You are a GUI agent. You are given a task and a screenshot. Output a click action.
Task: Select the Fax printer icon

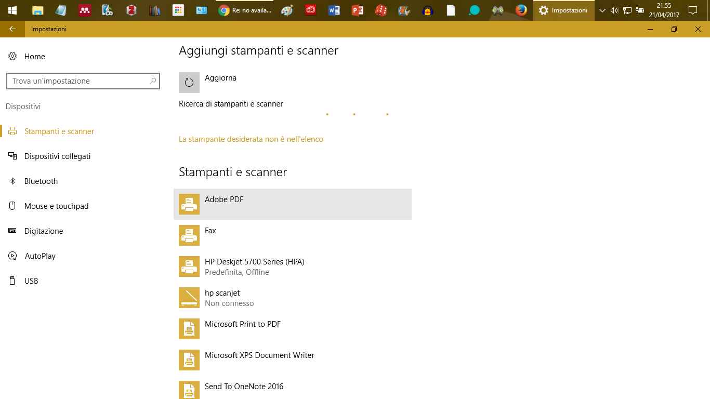189,235
